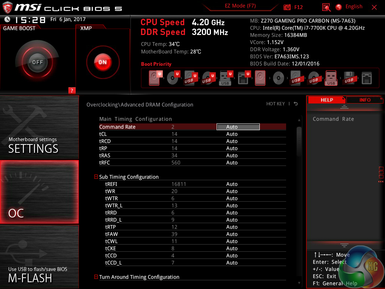This screenshot has height=289, width=385.
Task: Open the BIOS search magnifier icon
Action: [326, 8]
